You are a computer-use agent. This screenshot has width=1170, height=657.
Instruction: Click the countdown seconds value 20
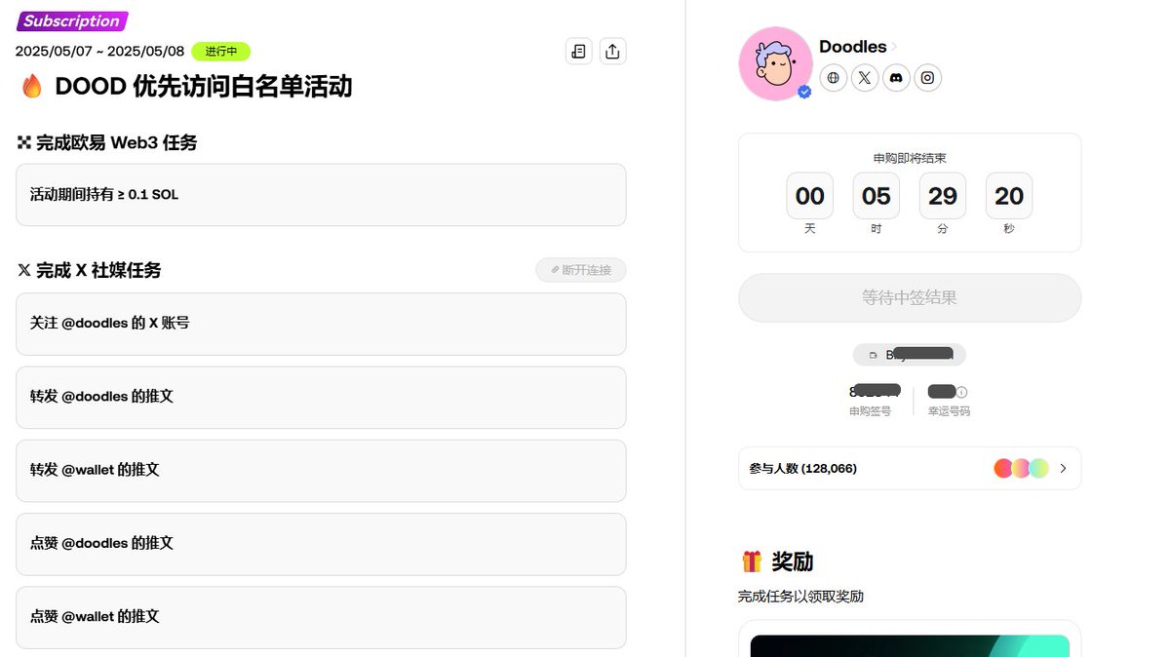(x=1009, y=196)
